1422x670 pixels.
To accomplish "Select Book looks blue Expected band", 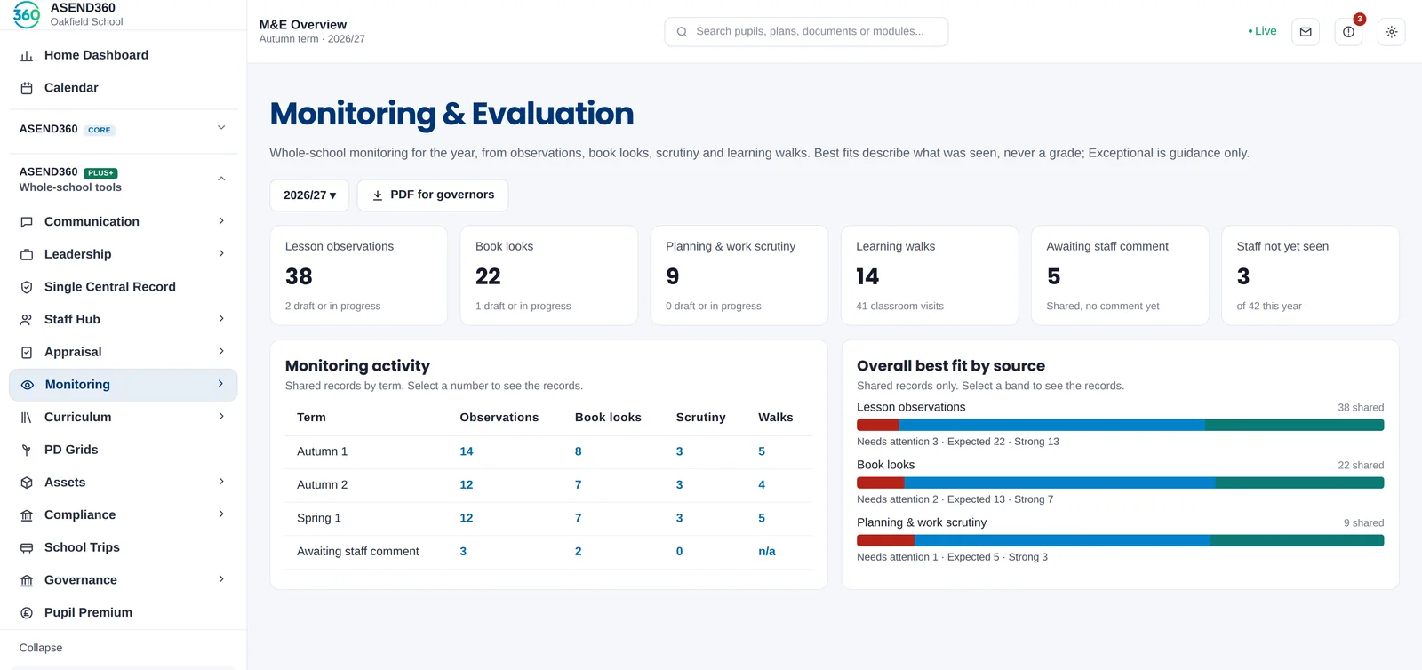I will pyautogui.click(x=1059, y=483).
